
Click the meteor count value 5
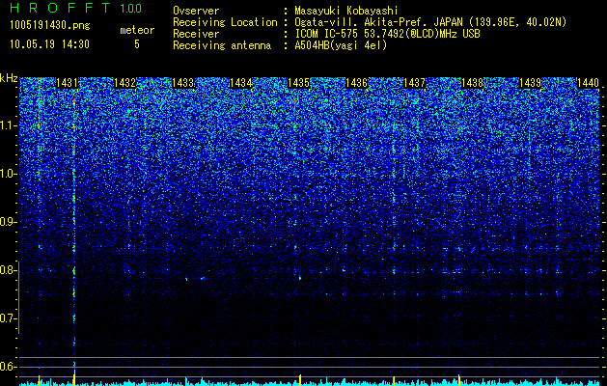click(x=137, y=44)
